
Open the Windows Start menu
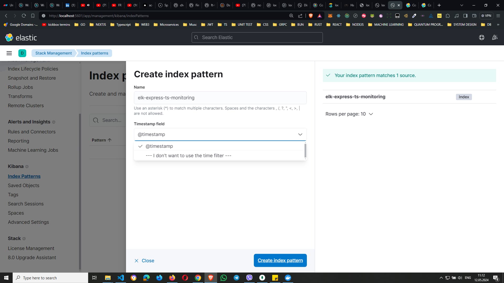tap(6, 278)
